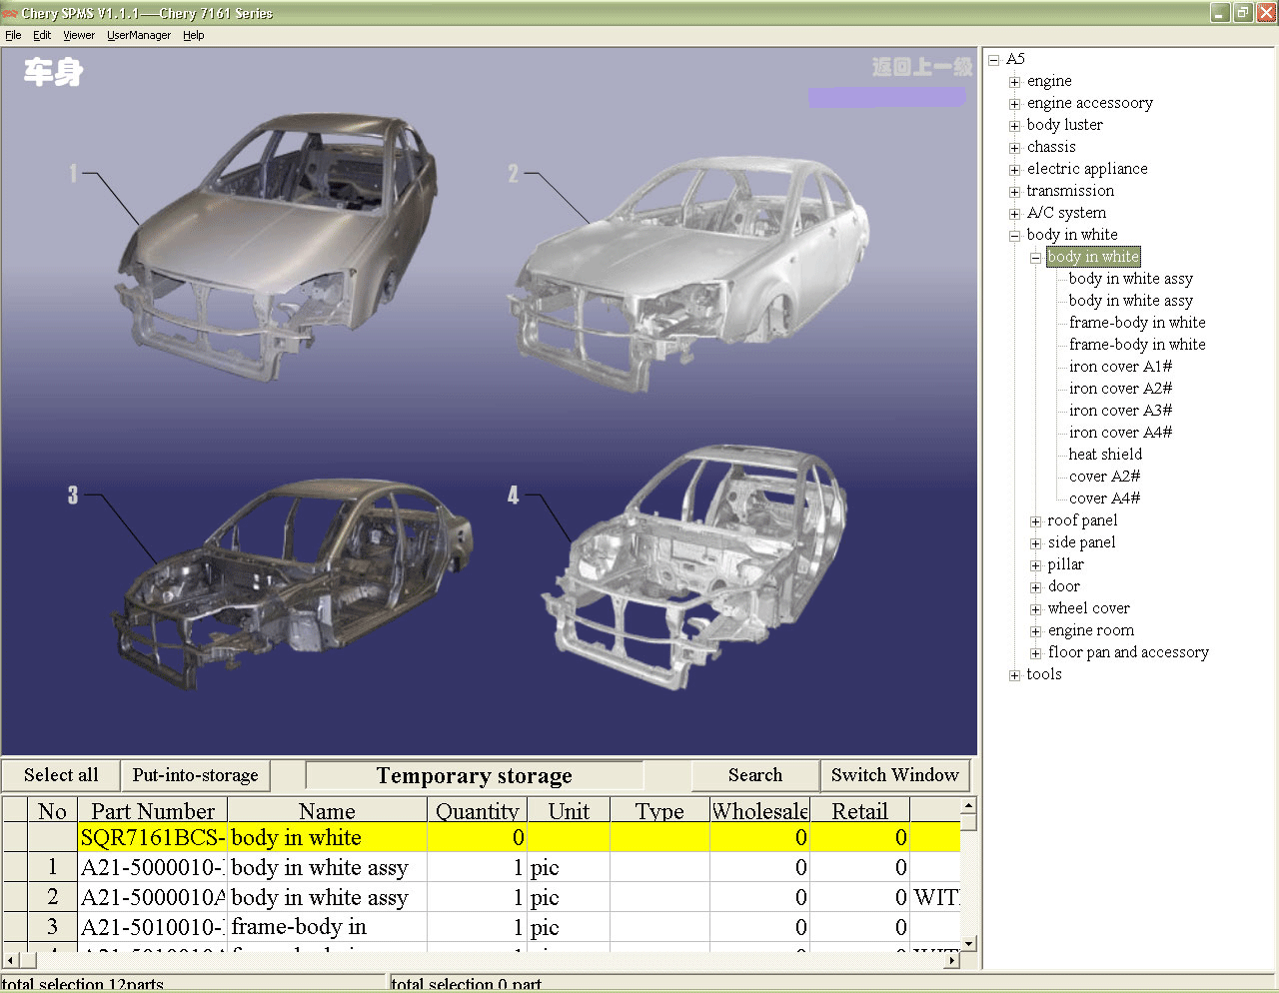Click the lavender bar under the return link
This screenshot has height=993, width=1279.
pos(887,97)
